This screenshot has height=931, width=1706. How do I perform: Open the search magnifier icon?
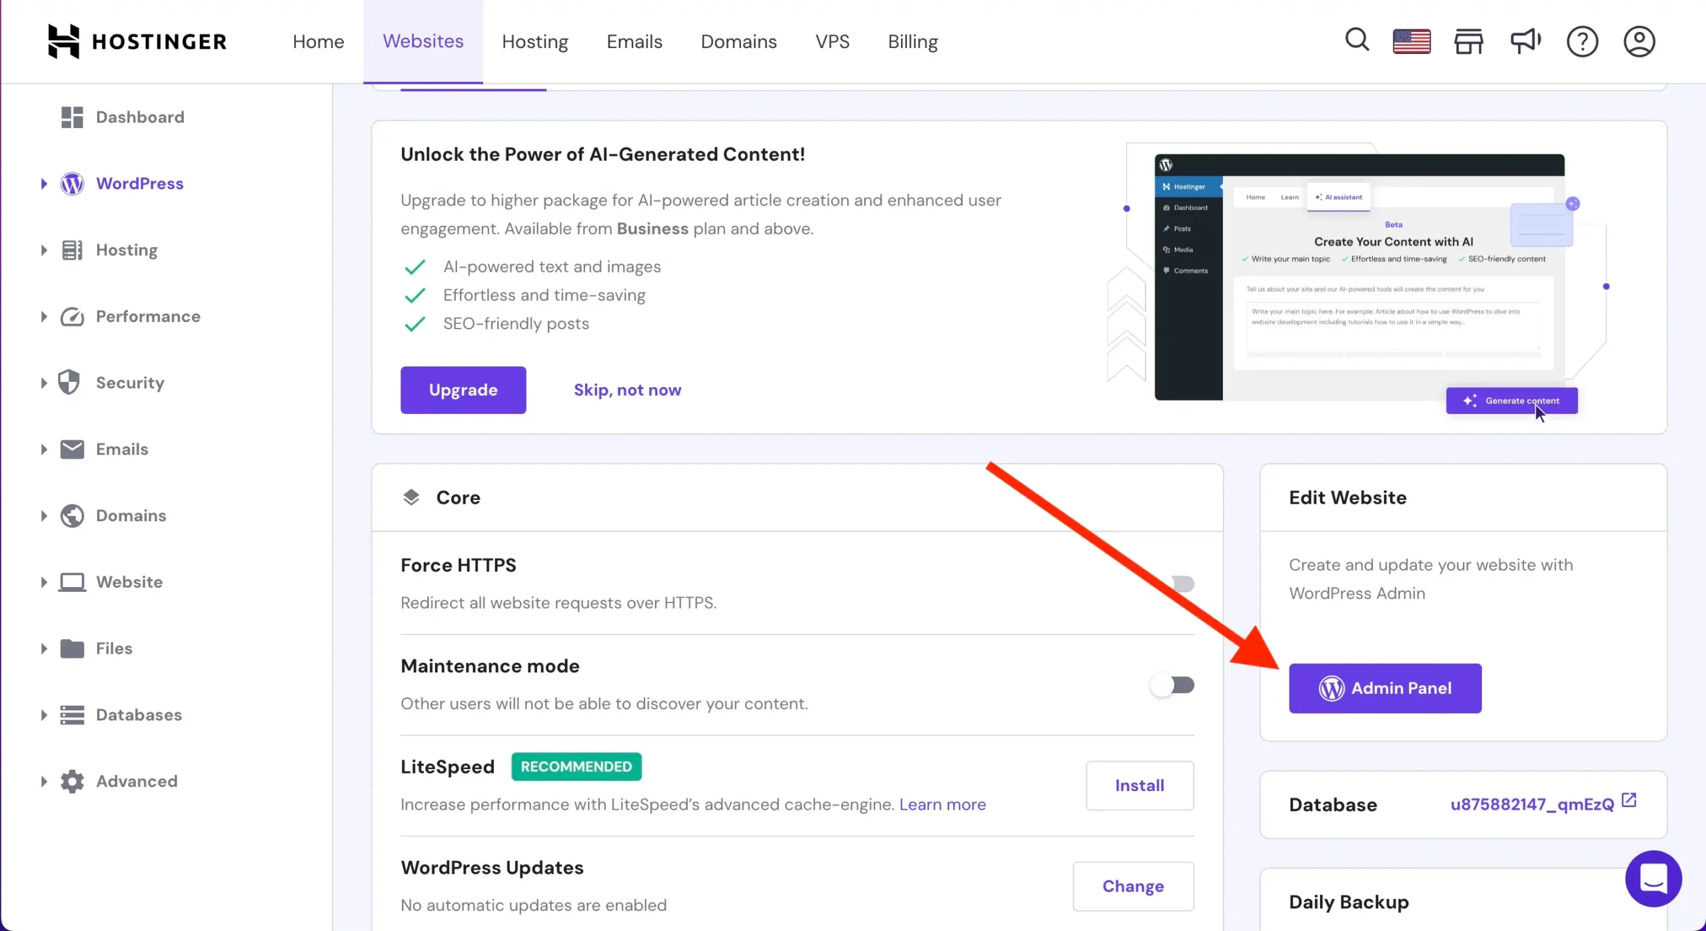point(1357,41)
